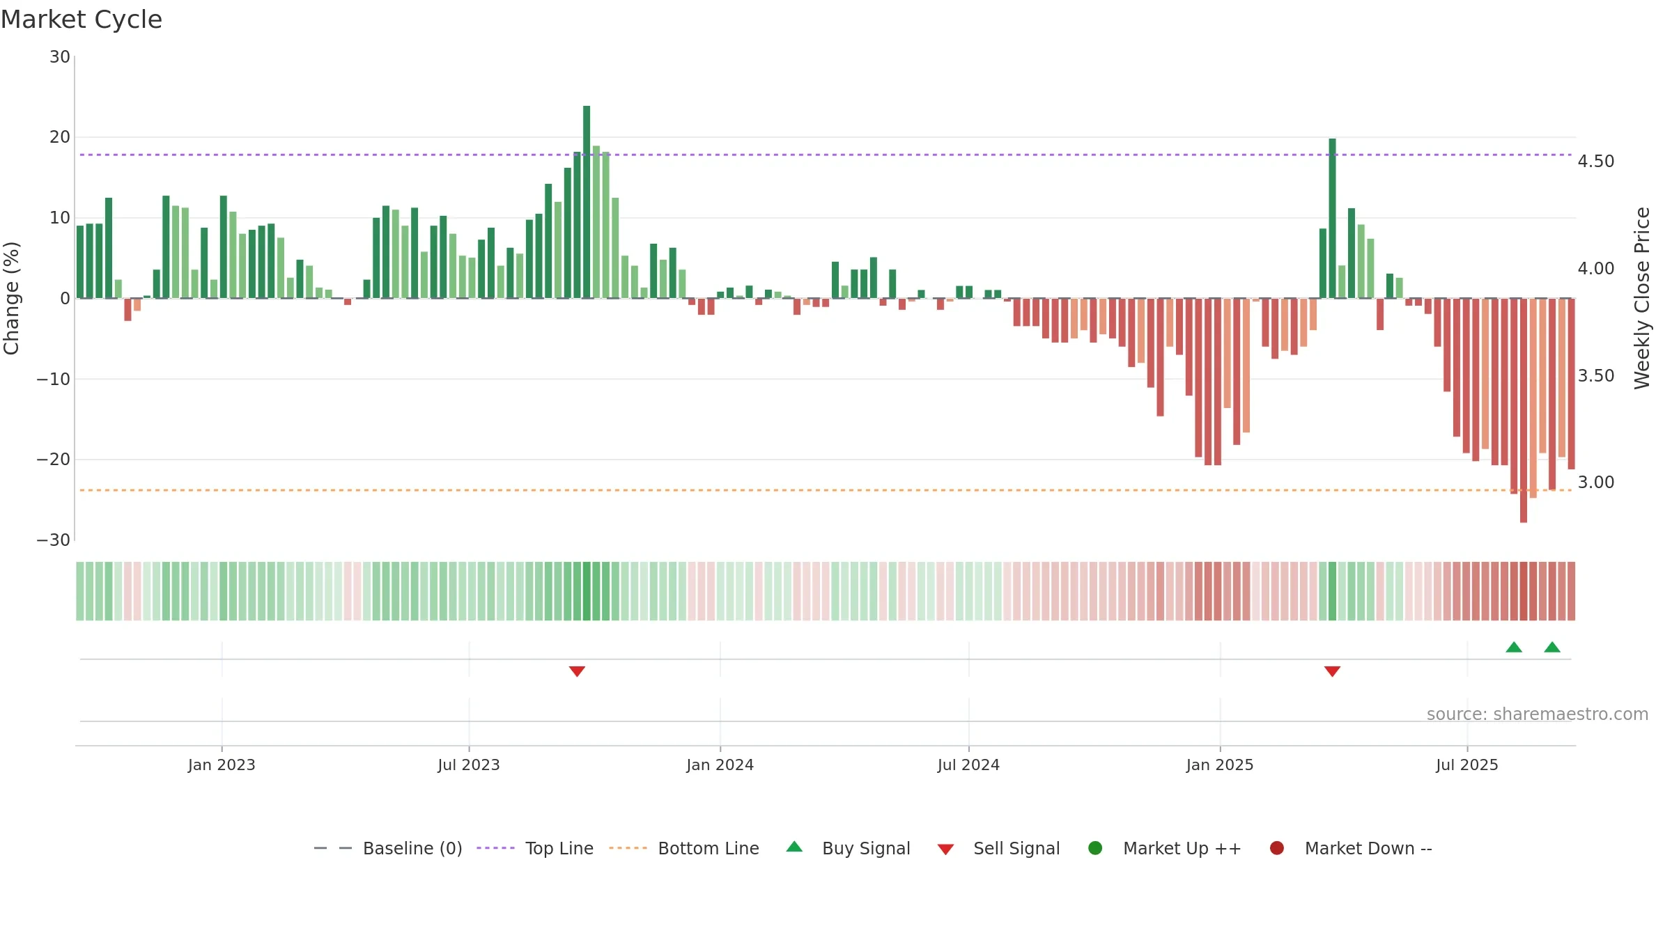Click the orange dotted Bottom Line legend sample
The height and width of the screenshot is (940, 1672).
pyautogui.click(x=628, y=848)
